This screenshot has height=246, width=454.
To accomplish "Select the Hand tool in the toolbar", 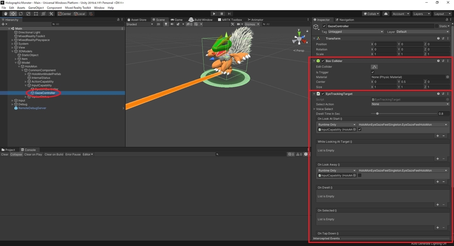I will click(x=6, y=14).
